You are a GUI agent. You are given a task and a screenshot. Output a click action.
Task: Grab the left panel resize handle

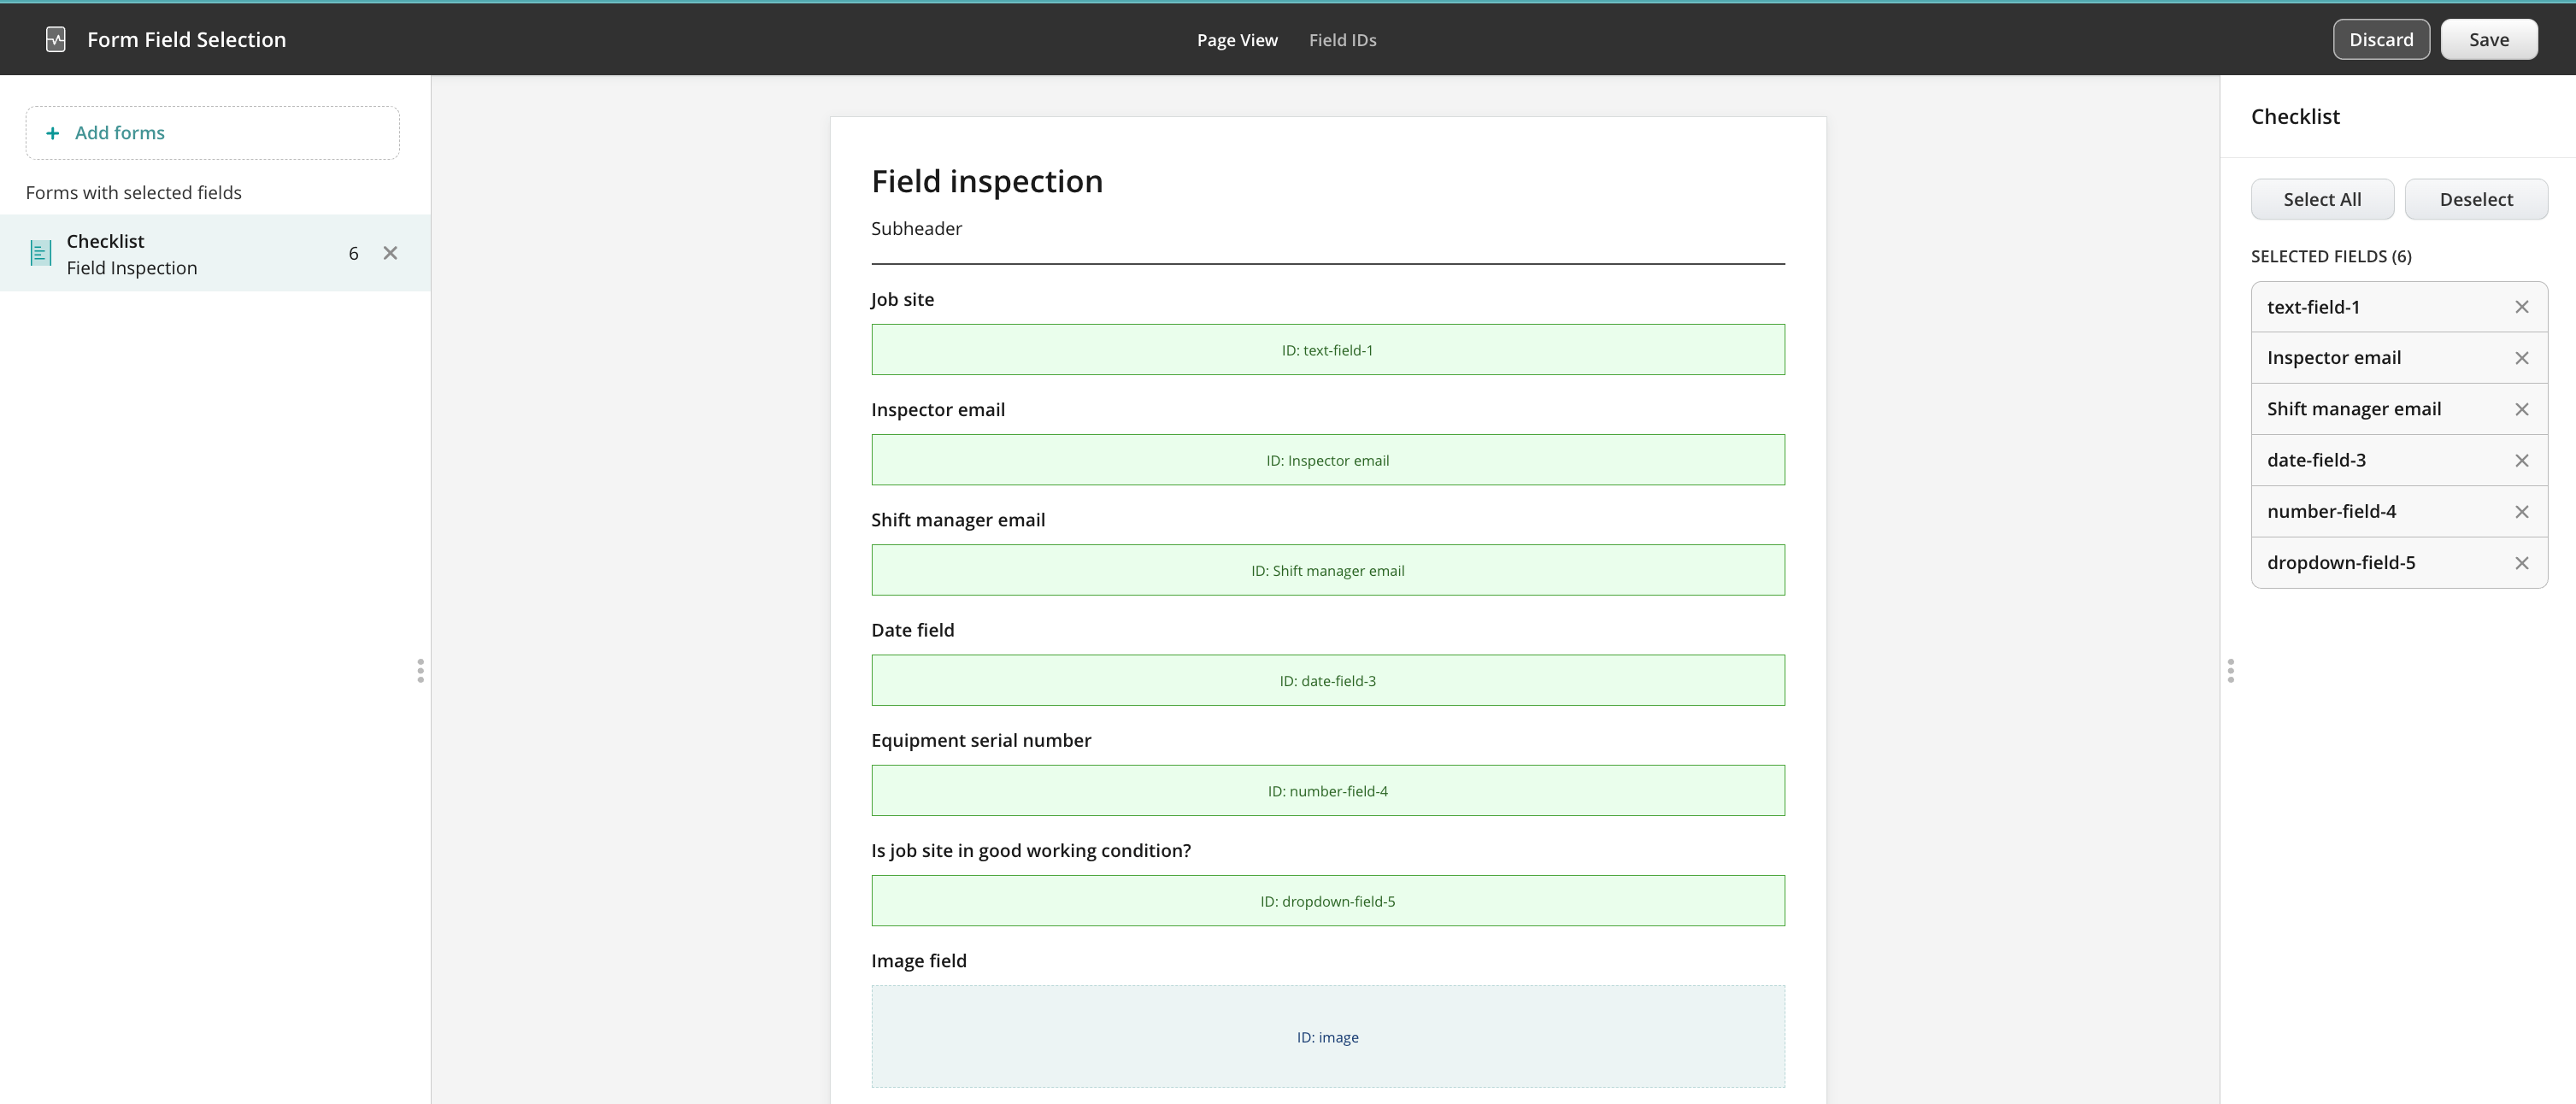420,670
